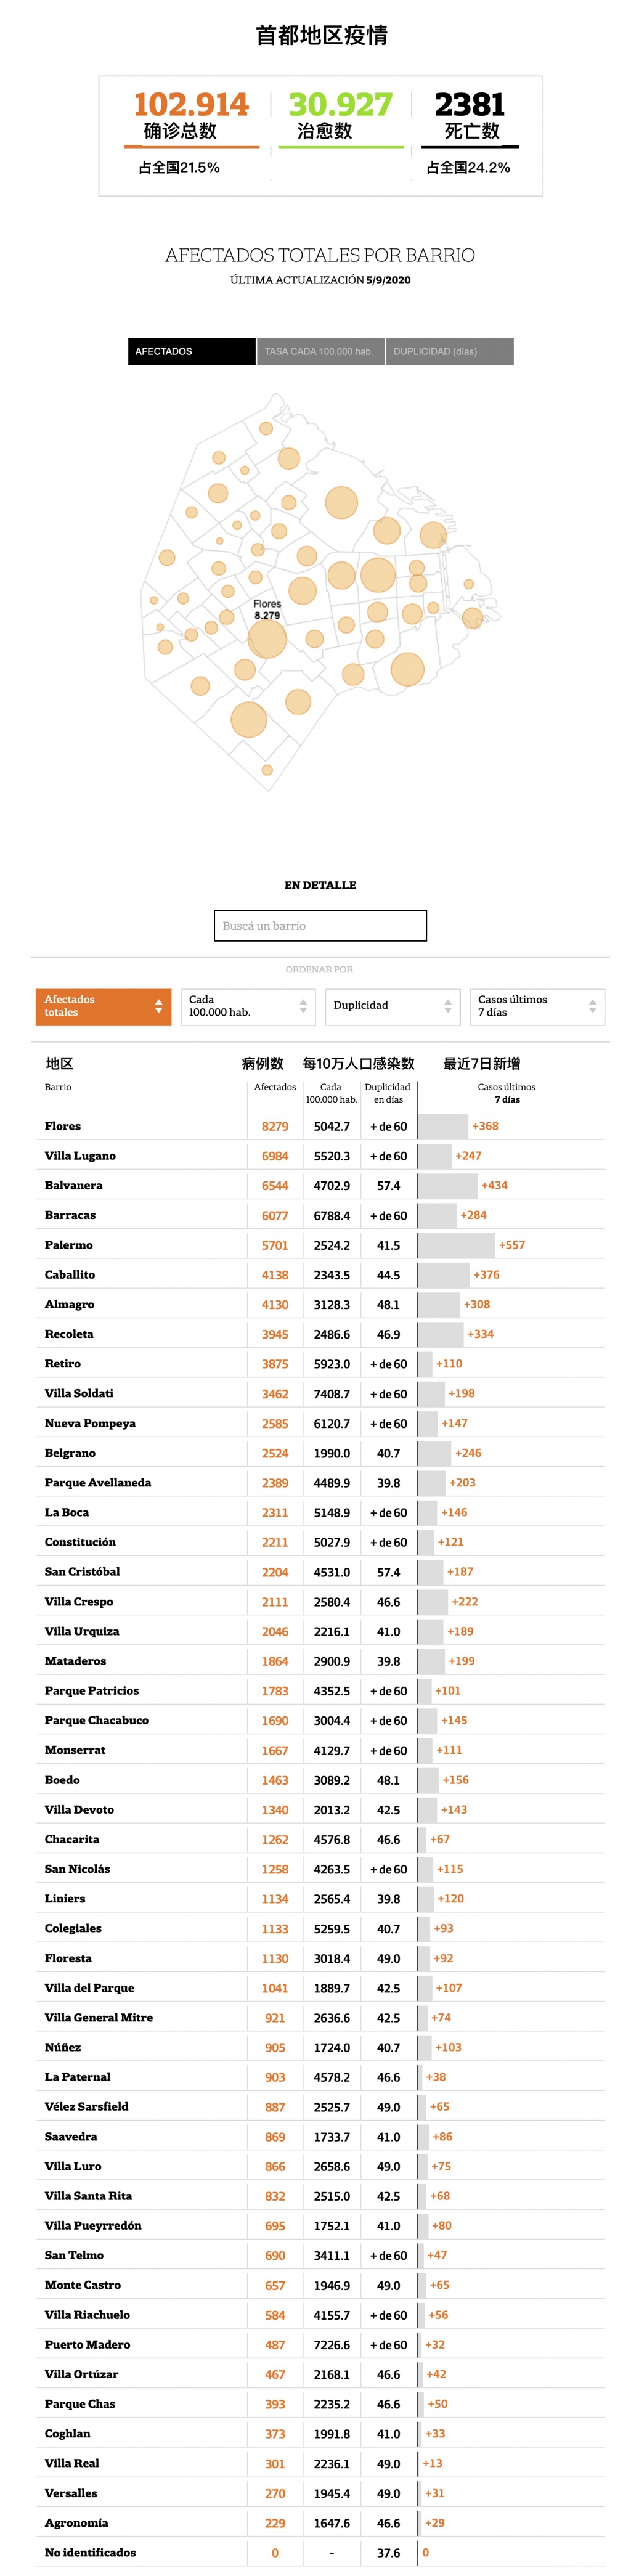This screenshot has height=2576, width=631.
Task: Select the Flores row in the table
Action: (x=63, y=1126)
